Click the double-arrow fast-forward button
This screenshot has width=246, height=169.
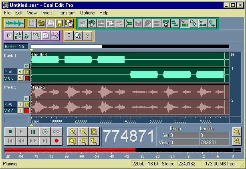tap(33, 141)
